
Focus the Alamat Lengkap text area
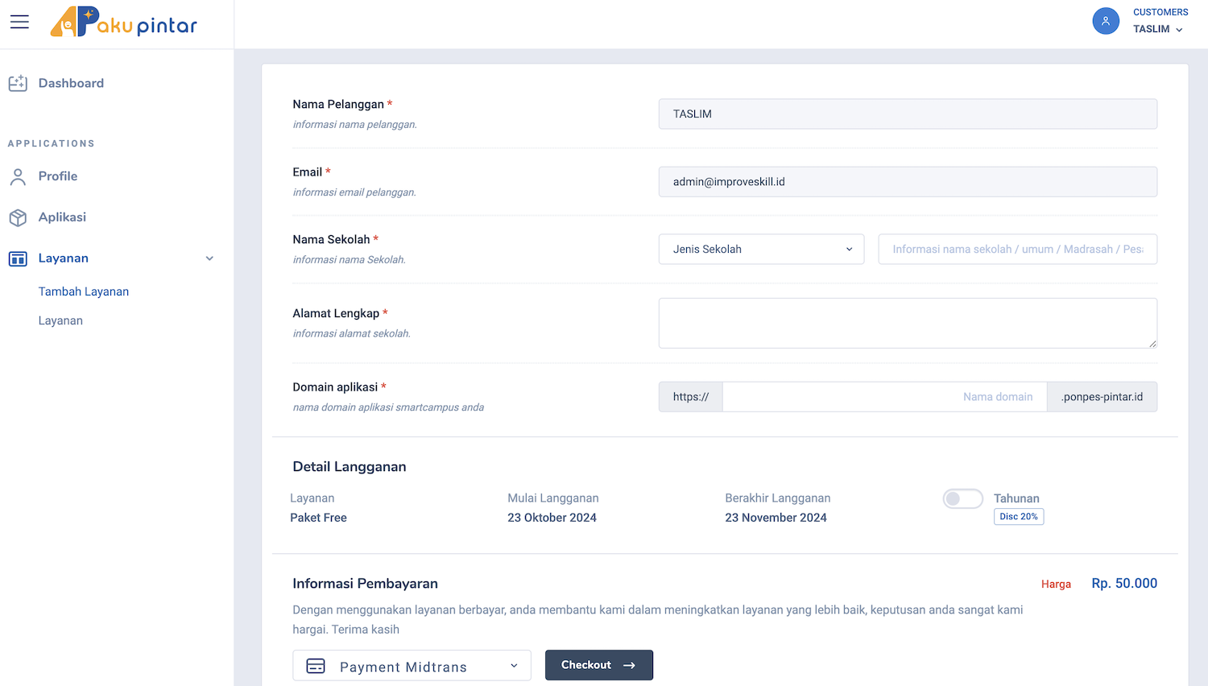point(907,323)
